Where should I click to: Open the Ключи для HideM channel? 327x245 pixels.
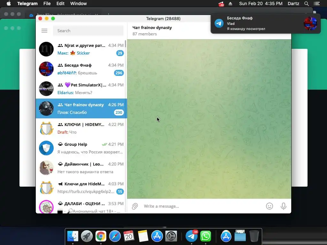pos(81,188)
